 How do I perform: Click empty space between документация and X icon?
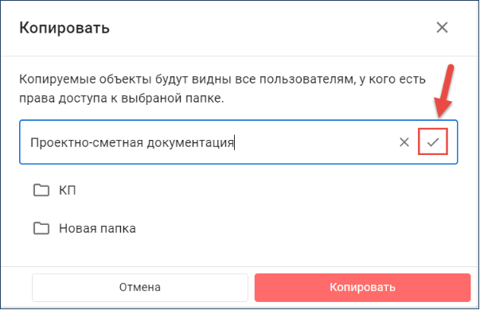315,142
